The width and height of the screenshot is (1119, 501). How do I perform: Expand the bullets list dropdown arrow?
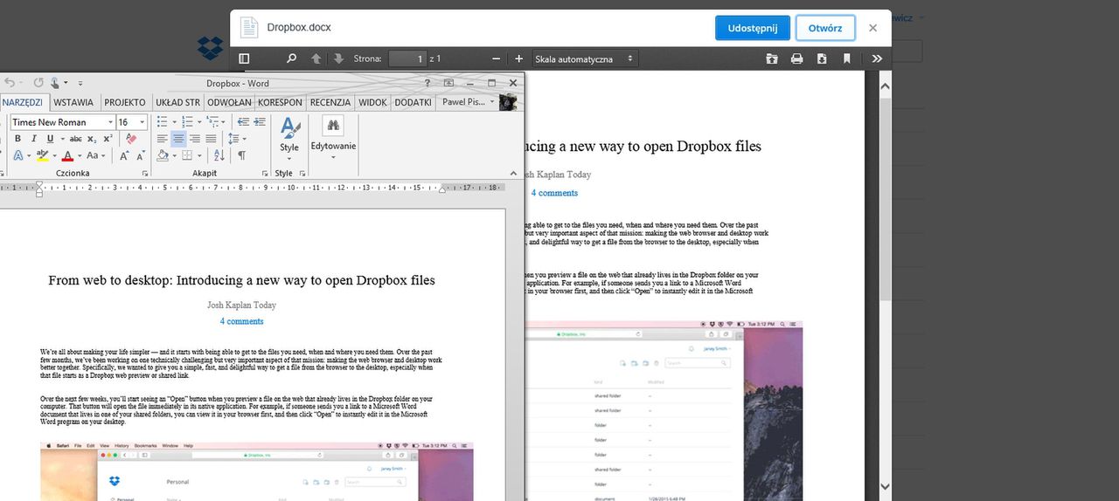click(175, 122)
